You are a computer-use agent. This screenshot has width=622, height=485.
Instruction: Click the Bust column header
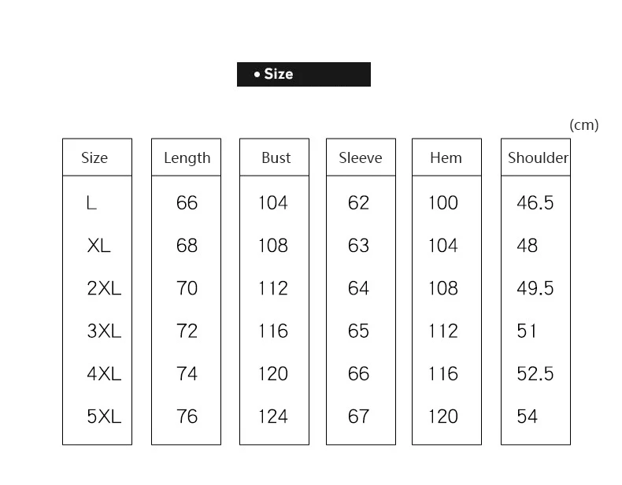tap(276, 157)
